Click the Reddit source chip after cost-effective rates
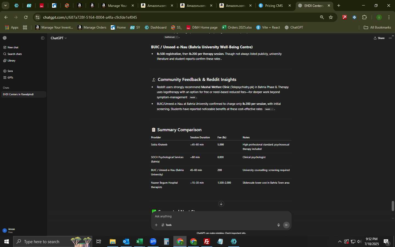This screenshot has width=395, height=247. [x=269, y=109]
